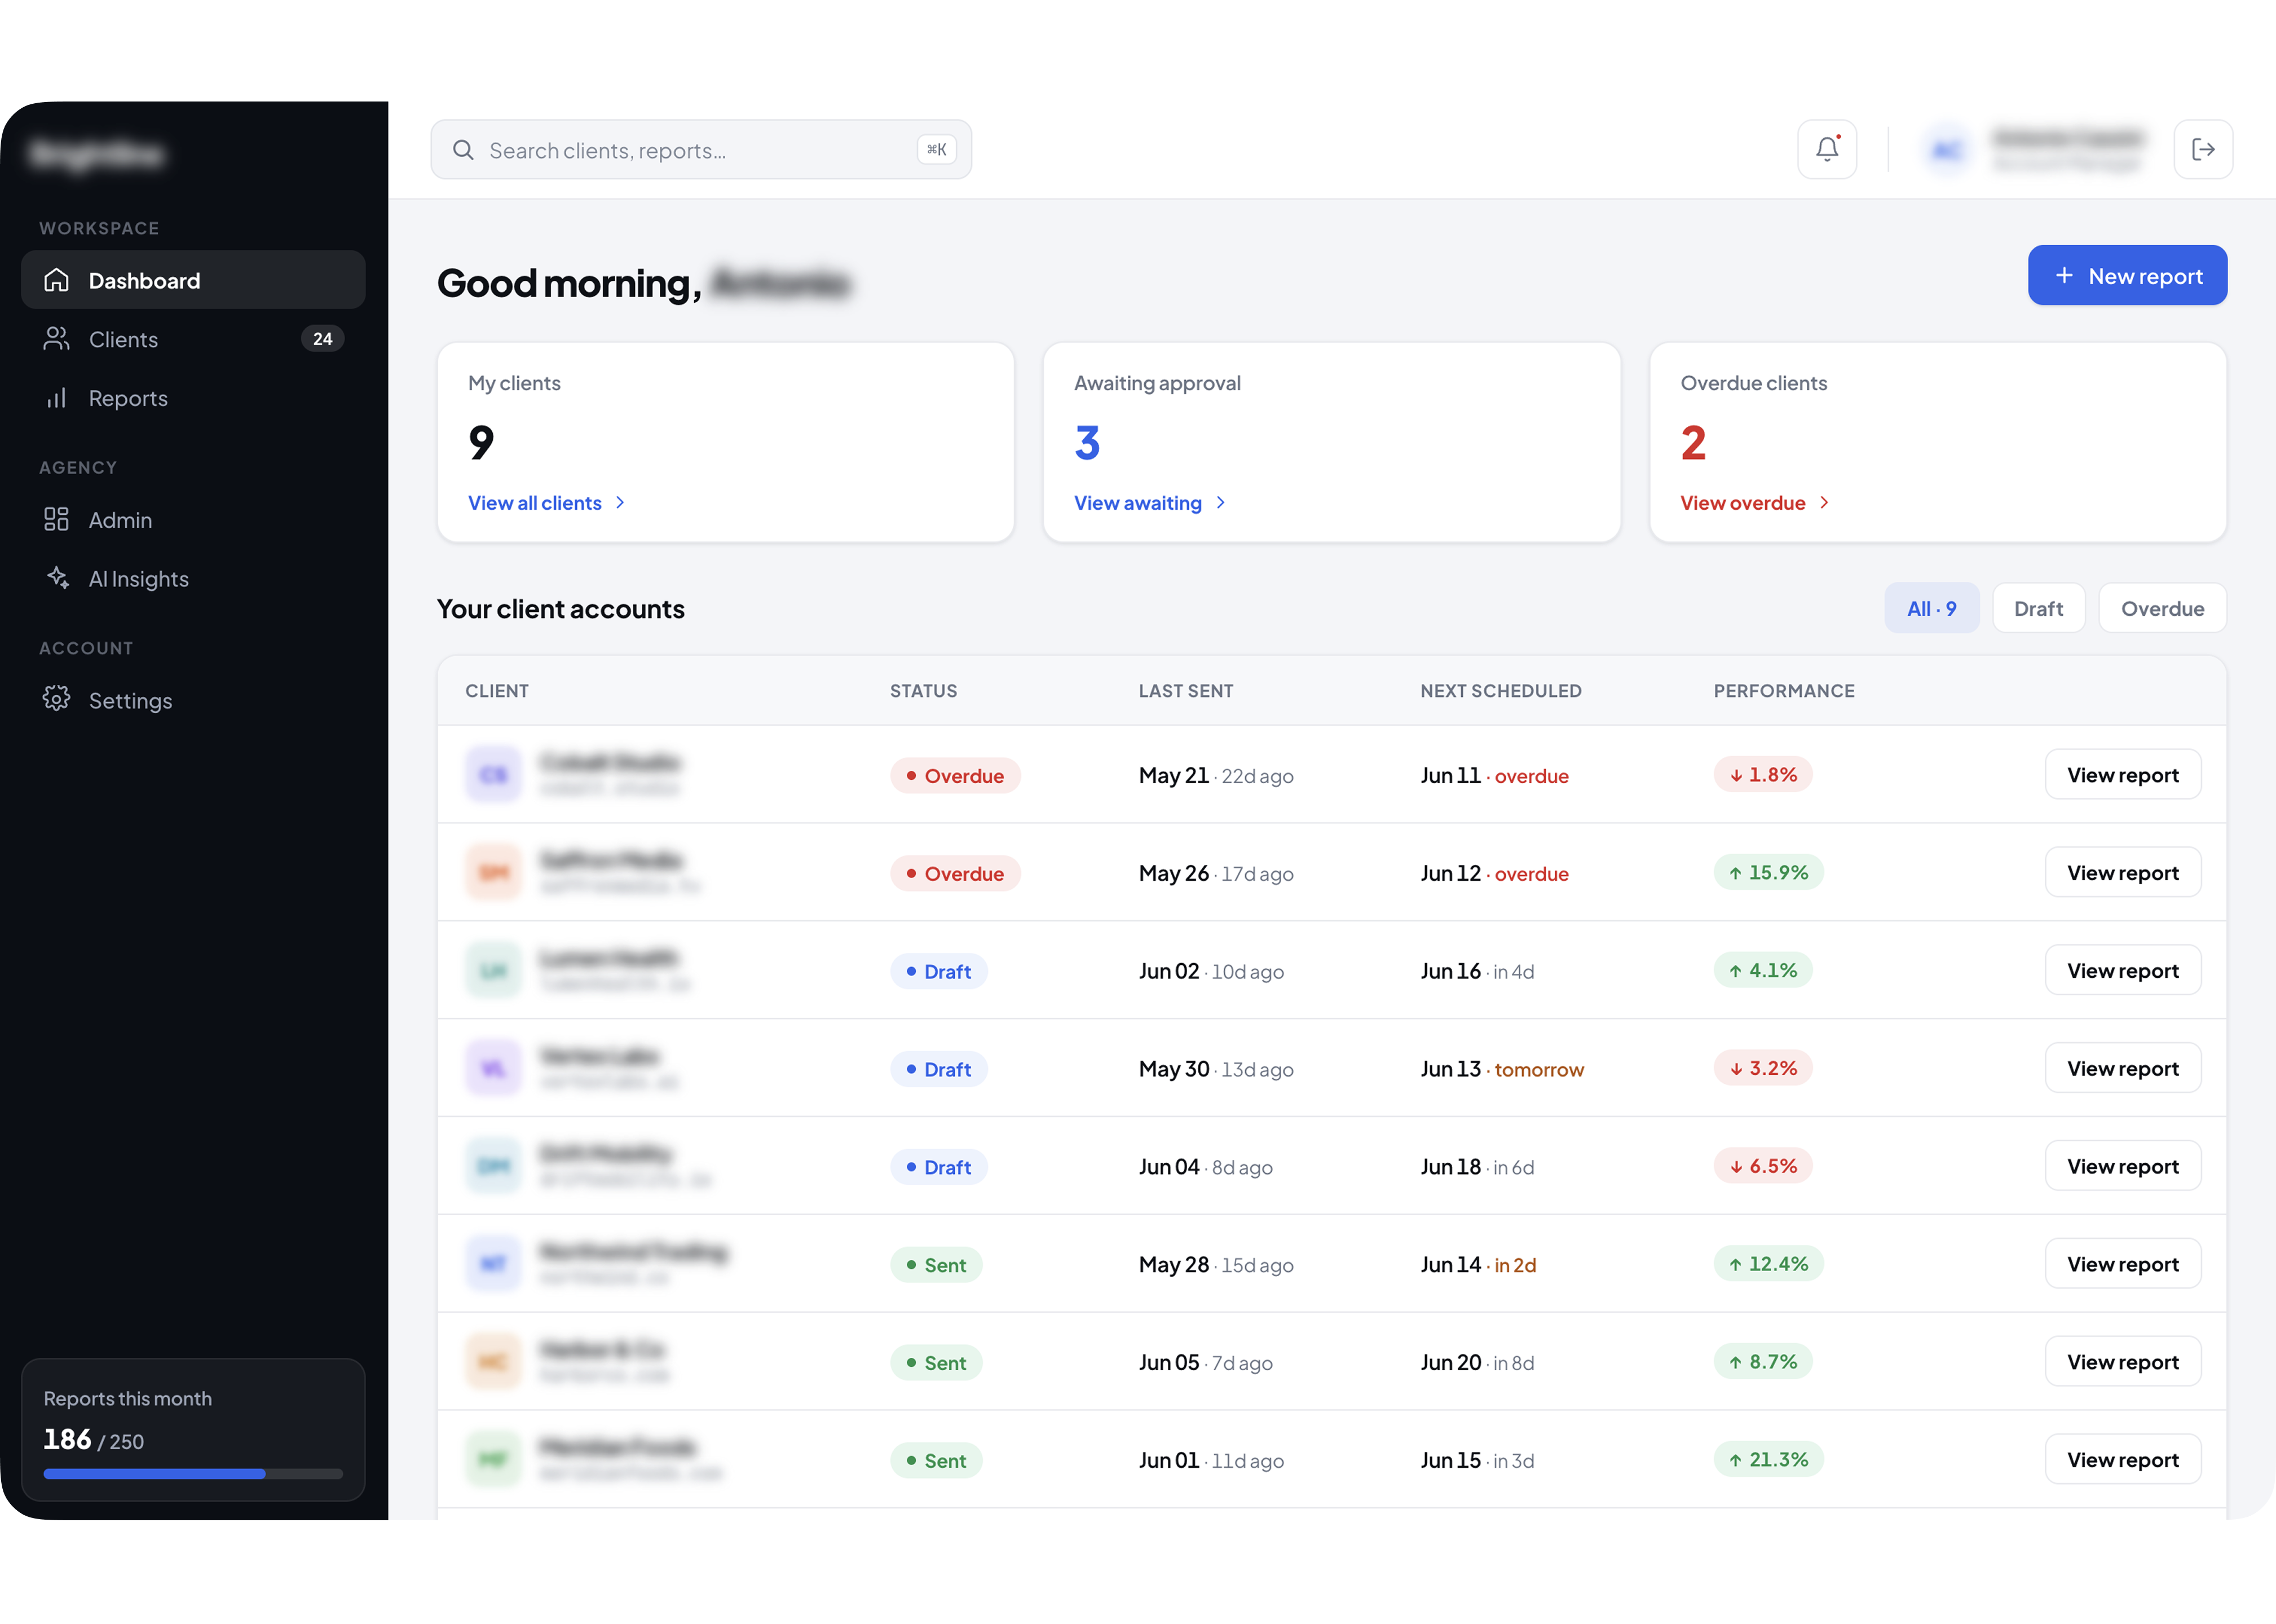Click the 24 badge next to Clients
Viewport: 2276px width, 1624px height.
point(322,339)
